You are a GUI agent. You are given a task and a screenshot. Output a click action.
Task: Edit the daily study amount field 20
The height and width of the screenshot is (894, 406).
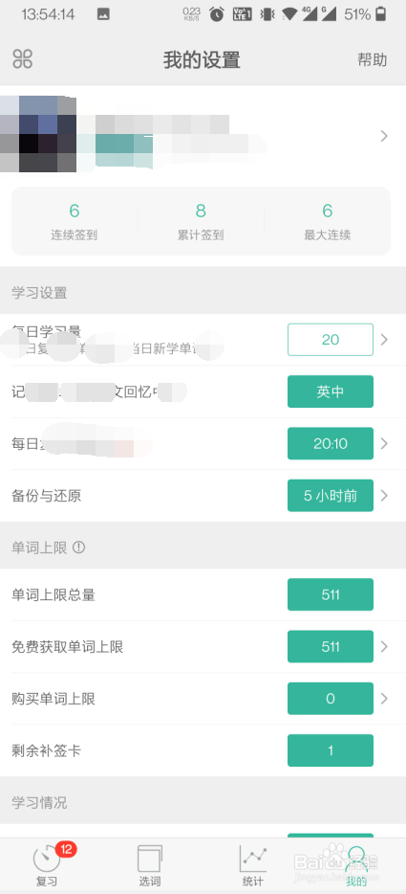point(331,340)
